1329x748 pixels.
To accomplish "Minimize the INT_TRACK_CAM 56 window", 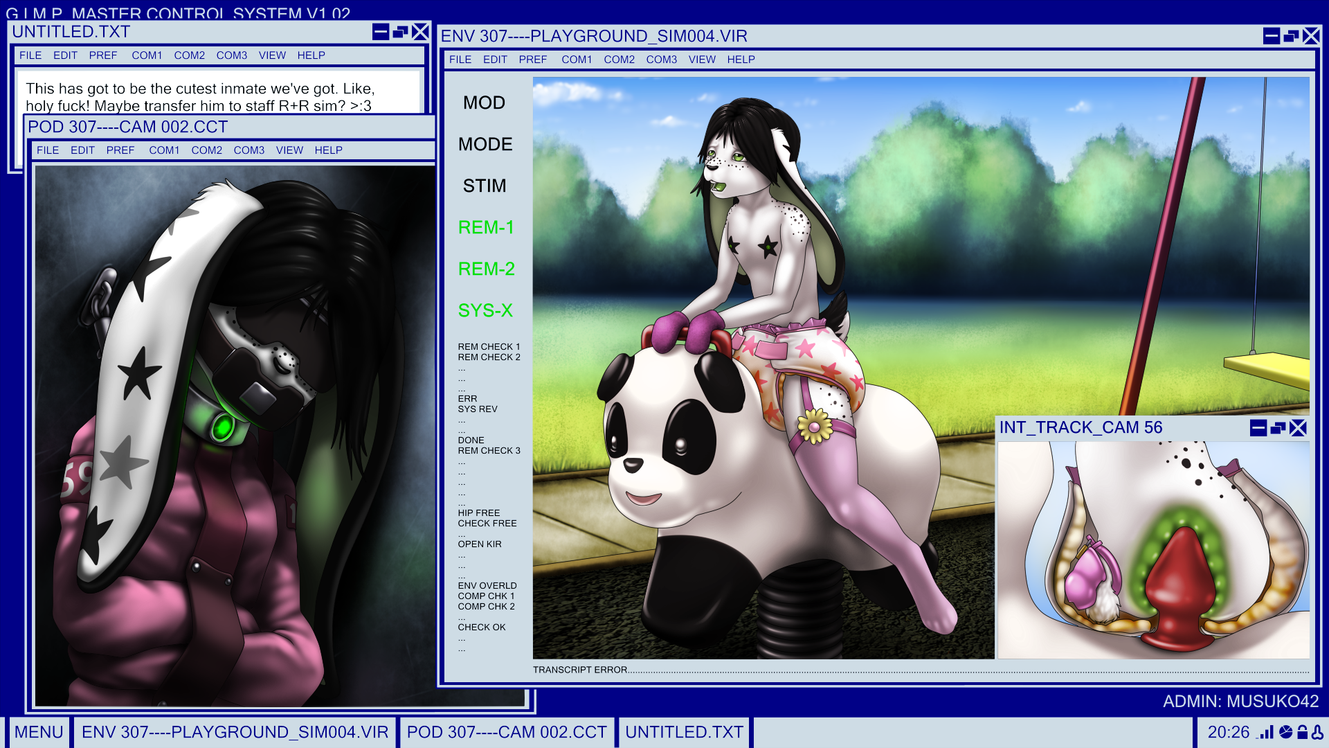I will (1258, 428).
